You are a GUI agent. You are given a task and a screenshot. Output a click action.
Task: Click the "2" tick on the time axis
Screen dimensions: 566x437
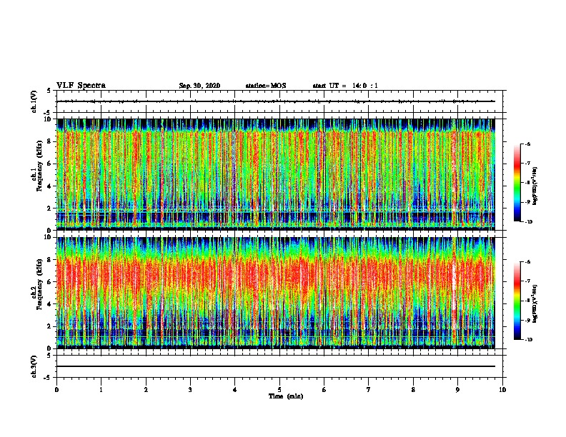pos(146,390)
